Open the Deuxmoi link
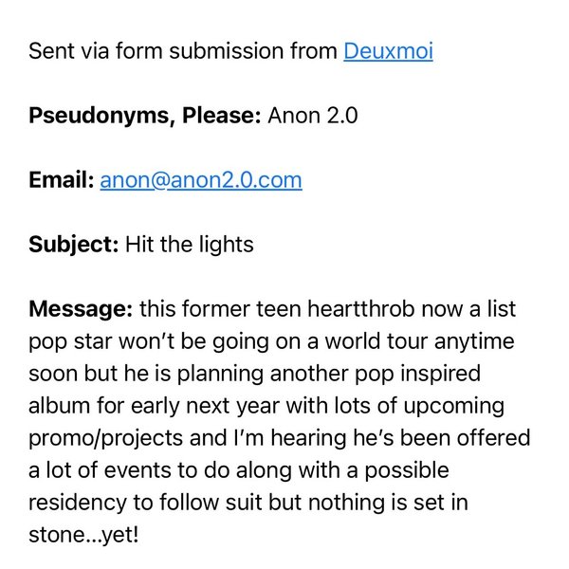Screen dimensions: 569x569 pos(388,51)
